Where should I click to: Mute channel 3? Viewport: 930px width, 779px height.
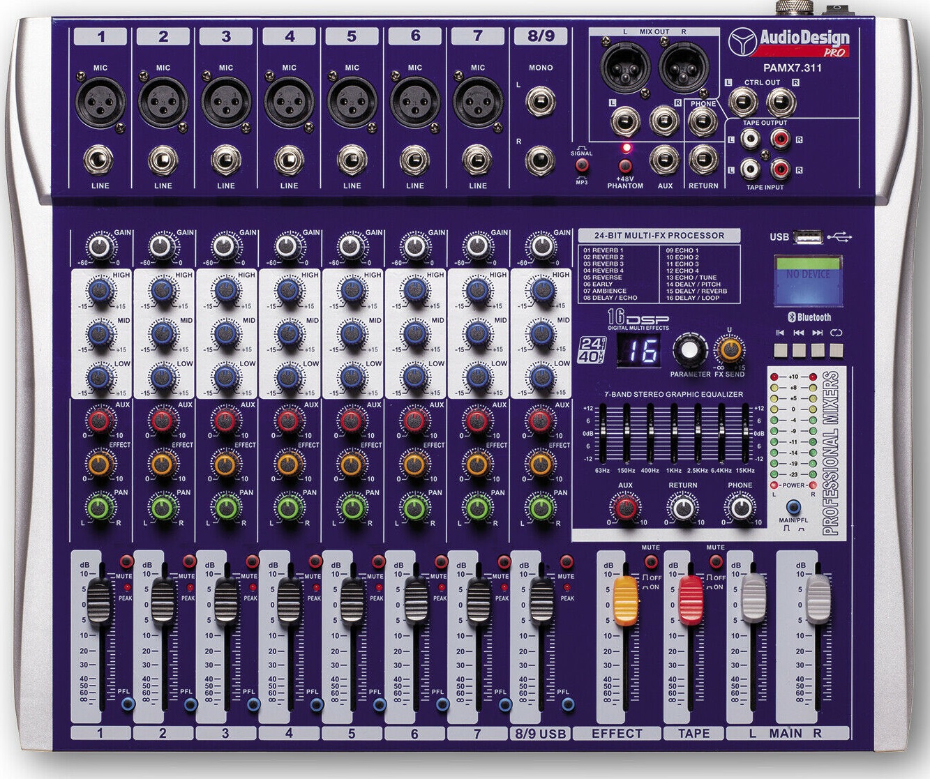(252, 562)
